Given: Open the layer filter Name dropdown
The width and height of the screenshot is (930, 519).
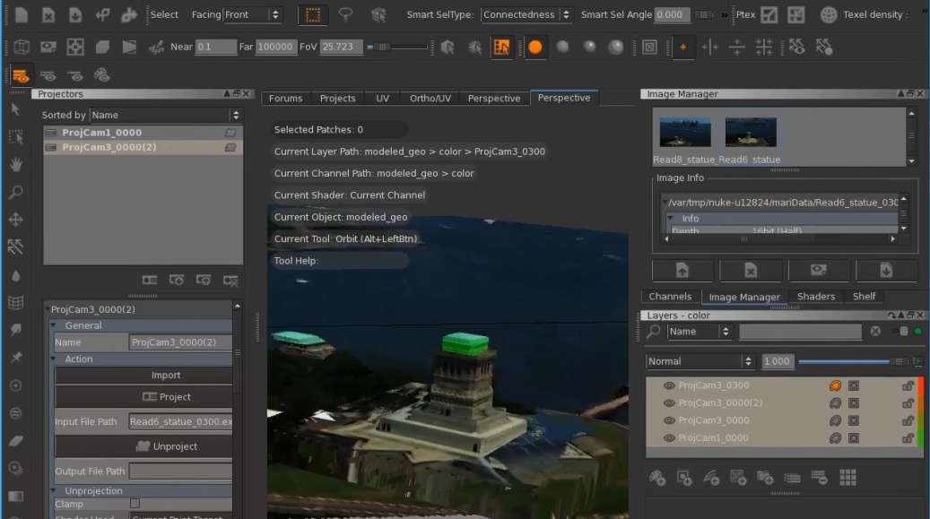Looking at the screenshot, I should click(x=700, y=332).
